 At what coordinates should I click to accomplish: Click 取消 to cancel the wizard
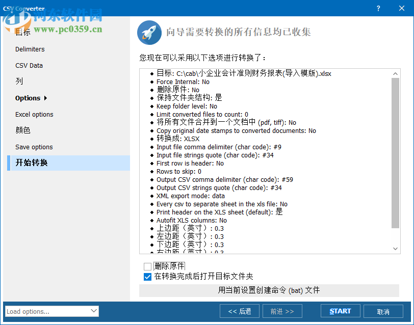(383, 311)
